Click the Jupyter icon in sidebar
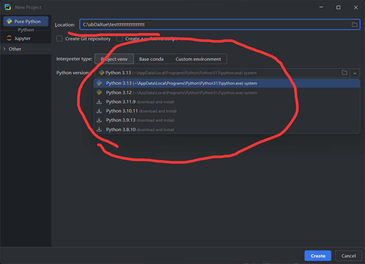This screenshot has height=264, width=365. (x=9, y=38)
